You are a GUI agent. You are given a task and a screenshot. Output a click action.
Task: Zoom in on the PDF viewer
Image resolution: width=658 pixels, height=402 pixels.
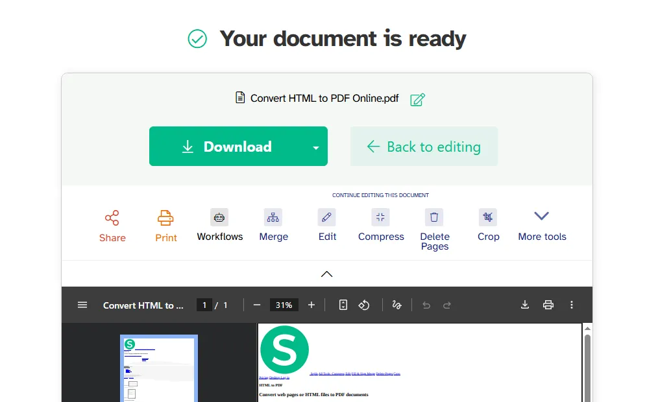[x=311, y=305]
